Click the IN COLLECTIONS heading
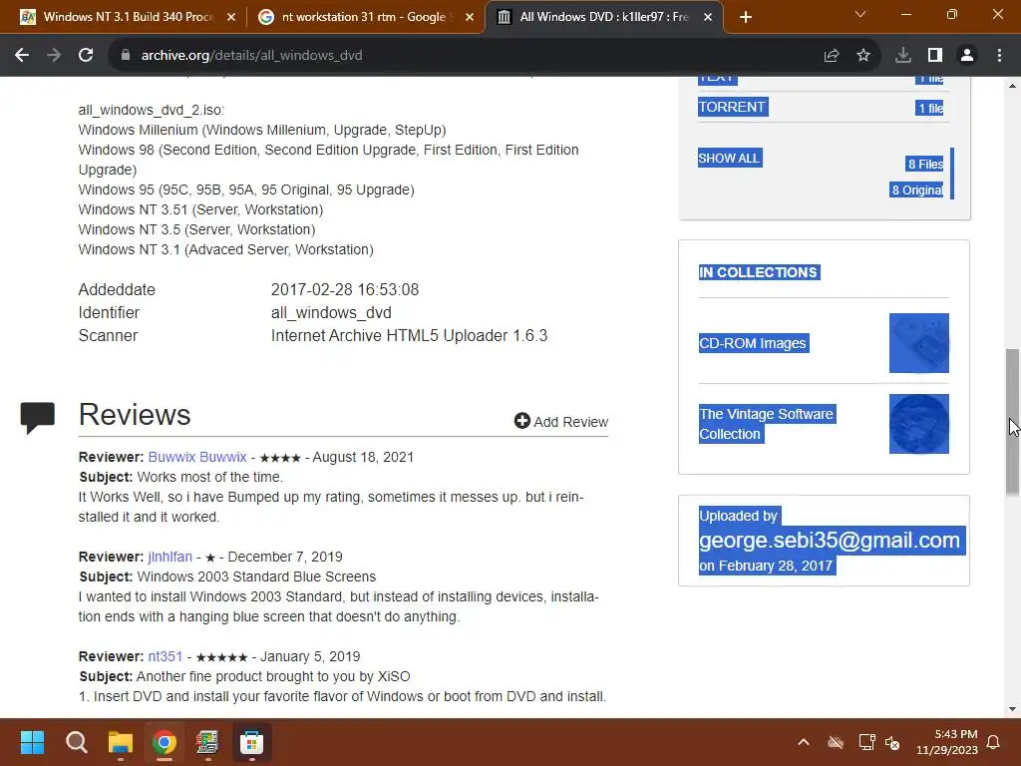Screen dimensions: 1021x766 coord(758,272)
